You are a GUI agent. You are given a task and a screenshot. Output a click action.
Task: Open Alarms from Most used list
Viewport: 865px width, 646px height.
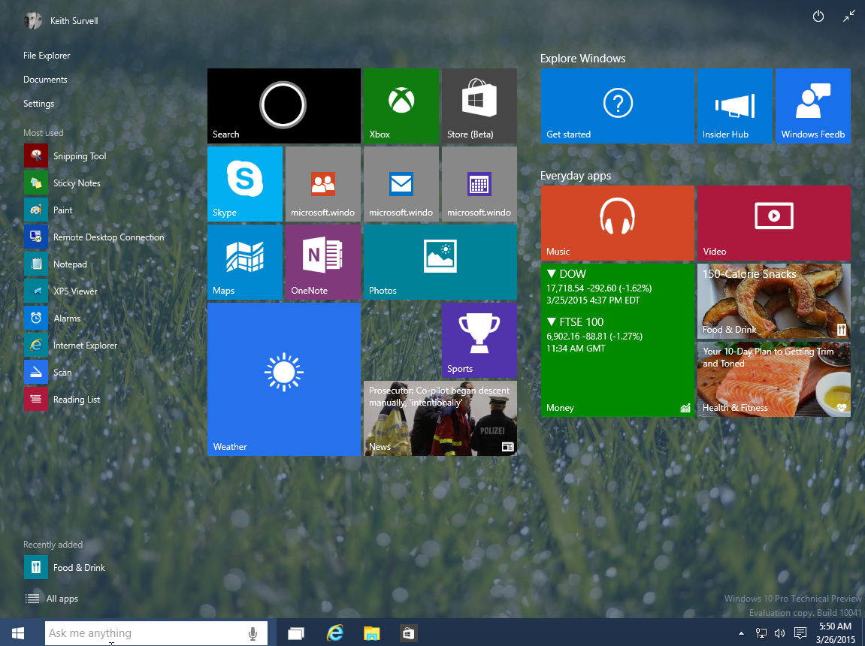pos(53,318)
